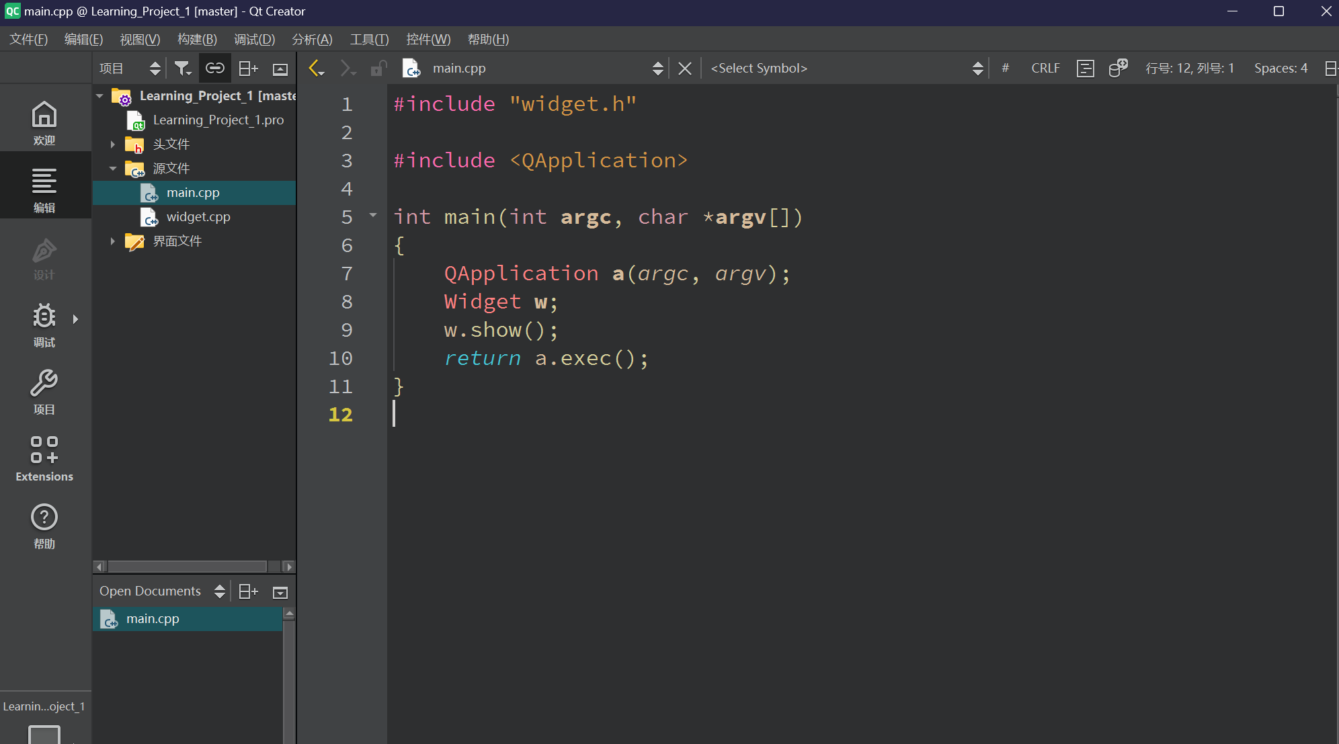Close the main.cpp document with X
This screenshot has height=744, width=1339.
684,68
